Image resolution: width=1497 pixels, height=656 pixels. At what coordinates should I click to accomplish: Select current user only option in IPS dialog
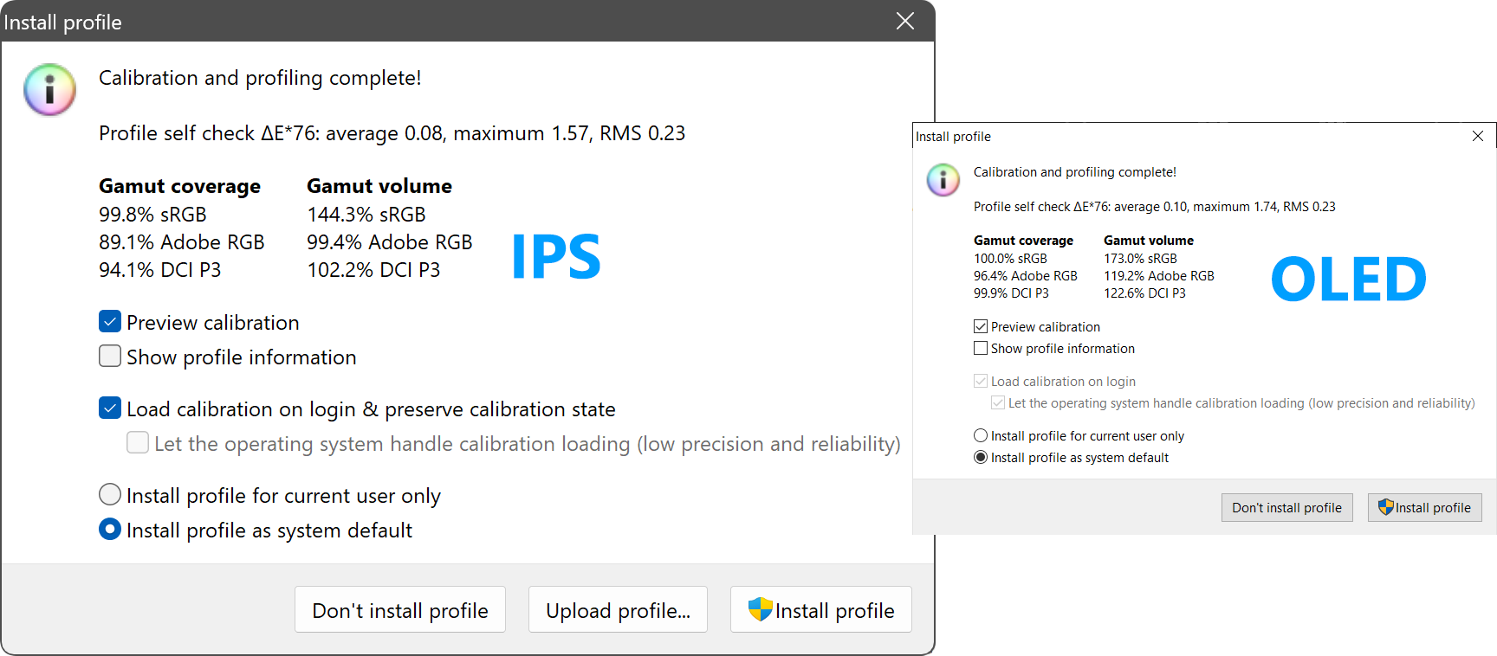[x=110, y=495]
